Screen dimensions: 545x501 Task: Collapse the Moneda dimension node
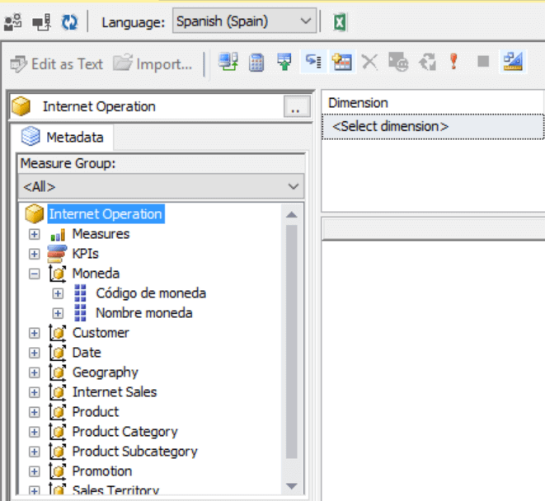[34, 274]
